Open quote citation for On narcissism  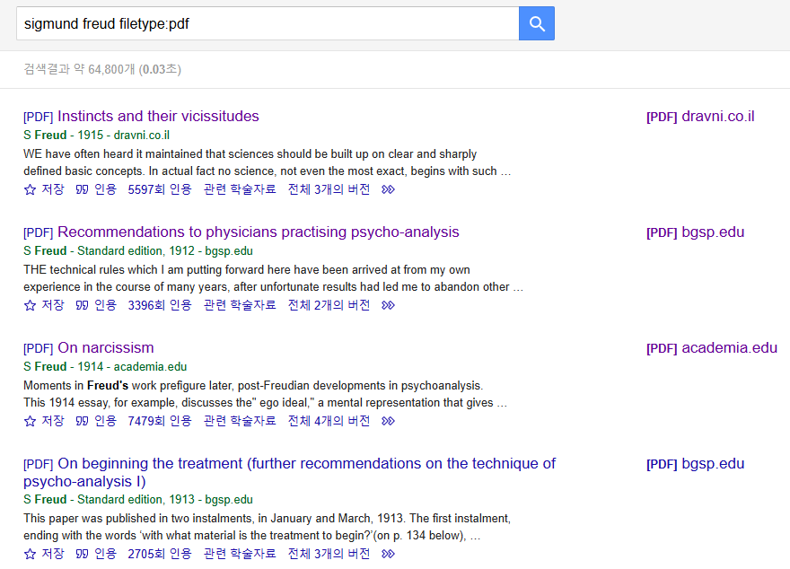[x=96, y=421]
